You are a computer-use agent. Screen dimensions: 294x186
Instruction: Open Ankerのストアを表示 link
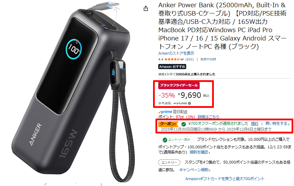(176, 53)
